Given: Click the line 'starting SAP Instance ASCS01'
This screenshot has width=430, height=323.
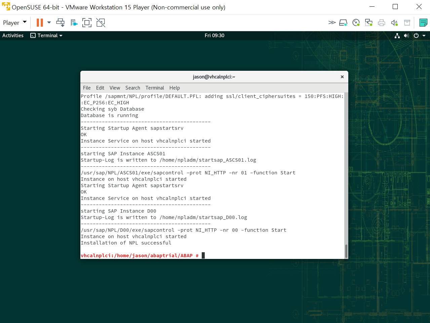Looking at the screenshot, I should tap(123, 154).
